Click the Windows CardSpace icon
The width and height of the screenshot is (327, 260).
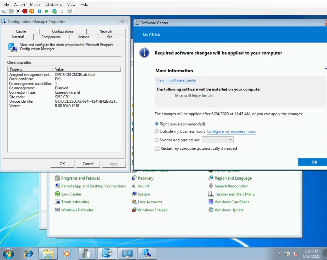(211, 202)
